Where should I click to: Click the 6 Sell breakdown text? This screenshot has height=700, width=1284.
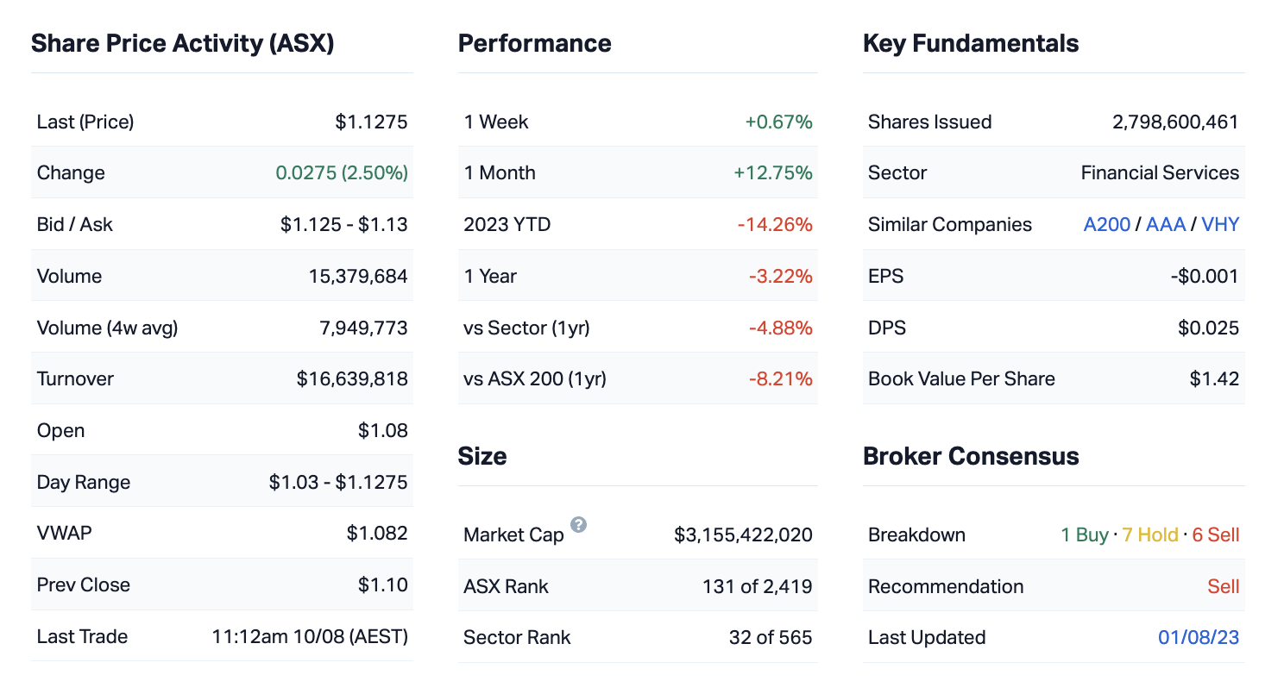click(1215, 535)
